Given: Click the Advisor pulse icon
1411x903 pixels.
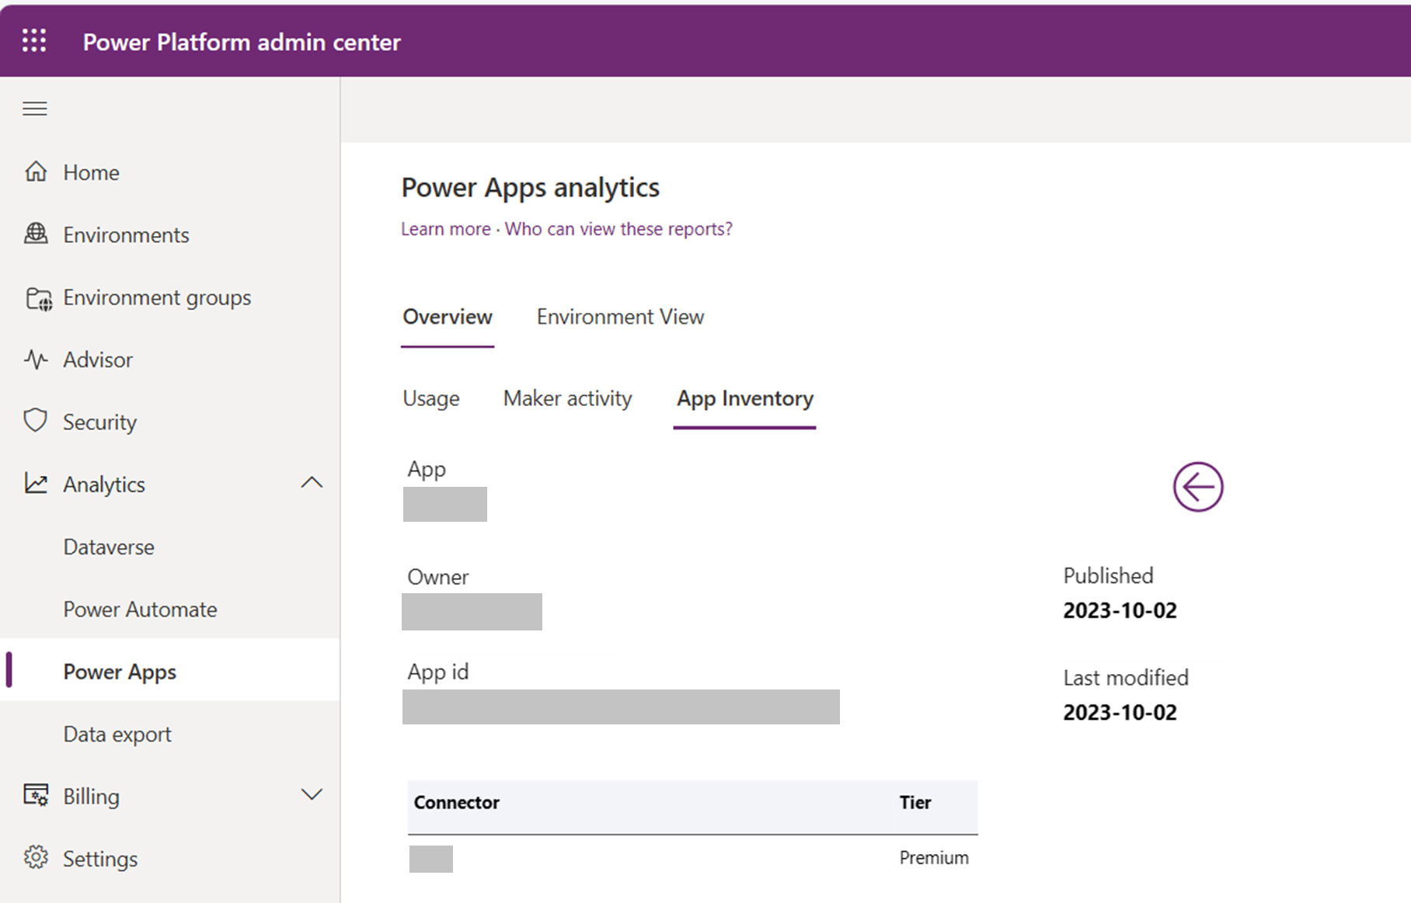Looking at the screenshot, I should (x=36, y=359).
